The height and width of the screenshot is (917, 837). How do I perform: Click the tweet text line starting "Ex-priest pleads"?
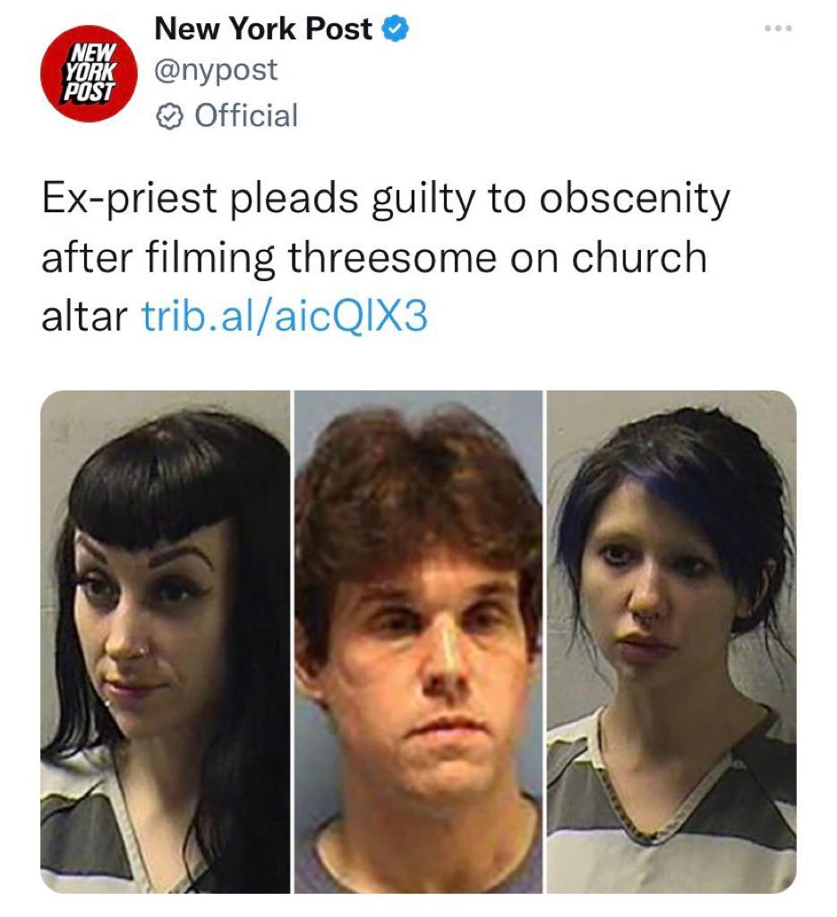pyautogui.click(x=386, y=201)
